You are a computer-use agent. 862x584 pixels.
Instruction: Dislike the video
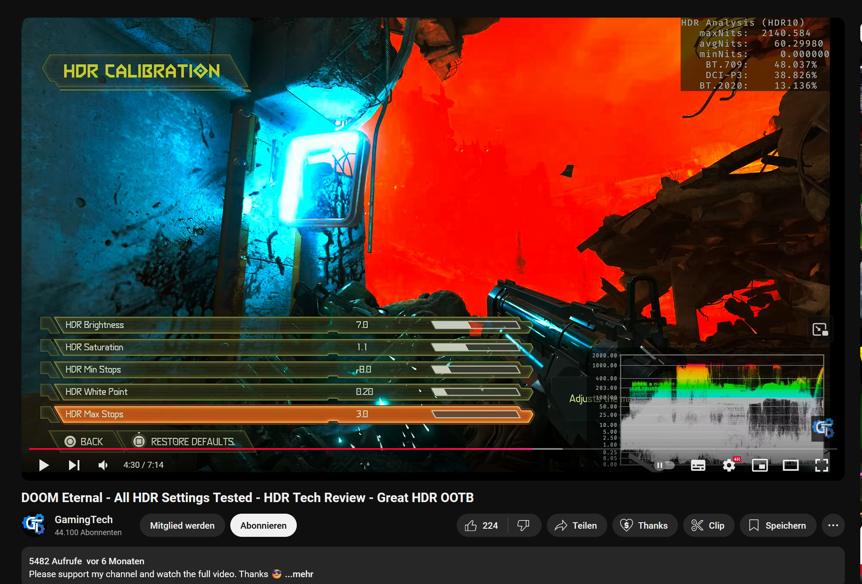coord(524,526)
